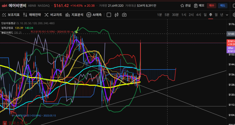Click the 140.24 Ichimoku value

[x=29, y=28]
